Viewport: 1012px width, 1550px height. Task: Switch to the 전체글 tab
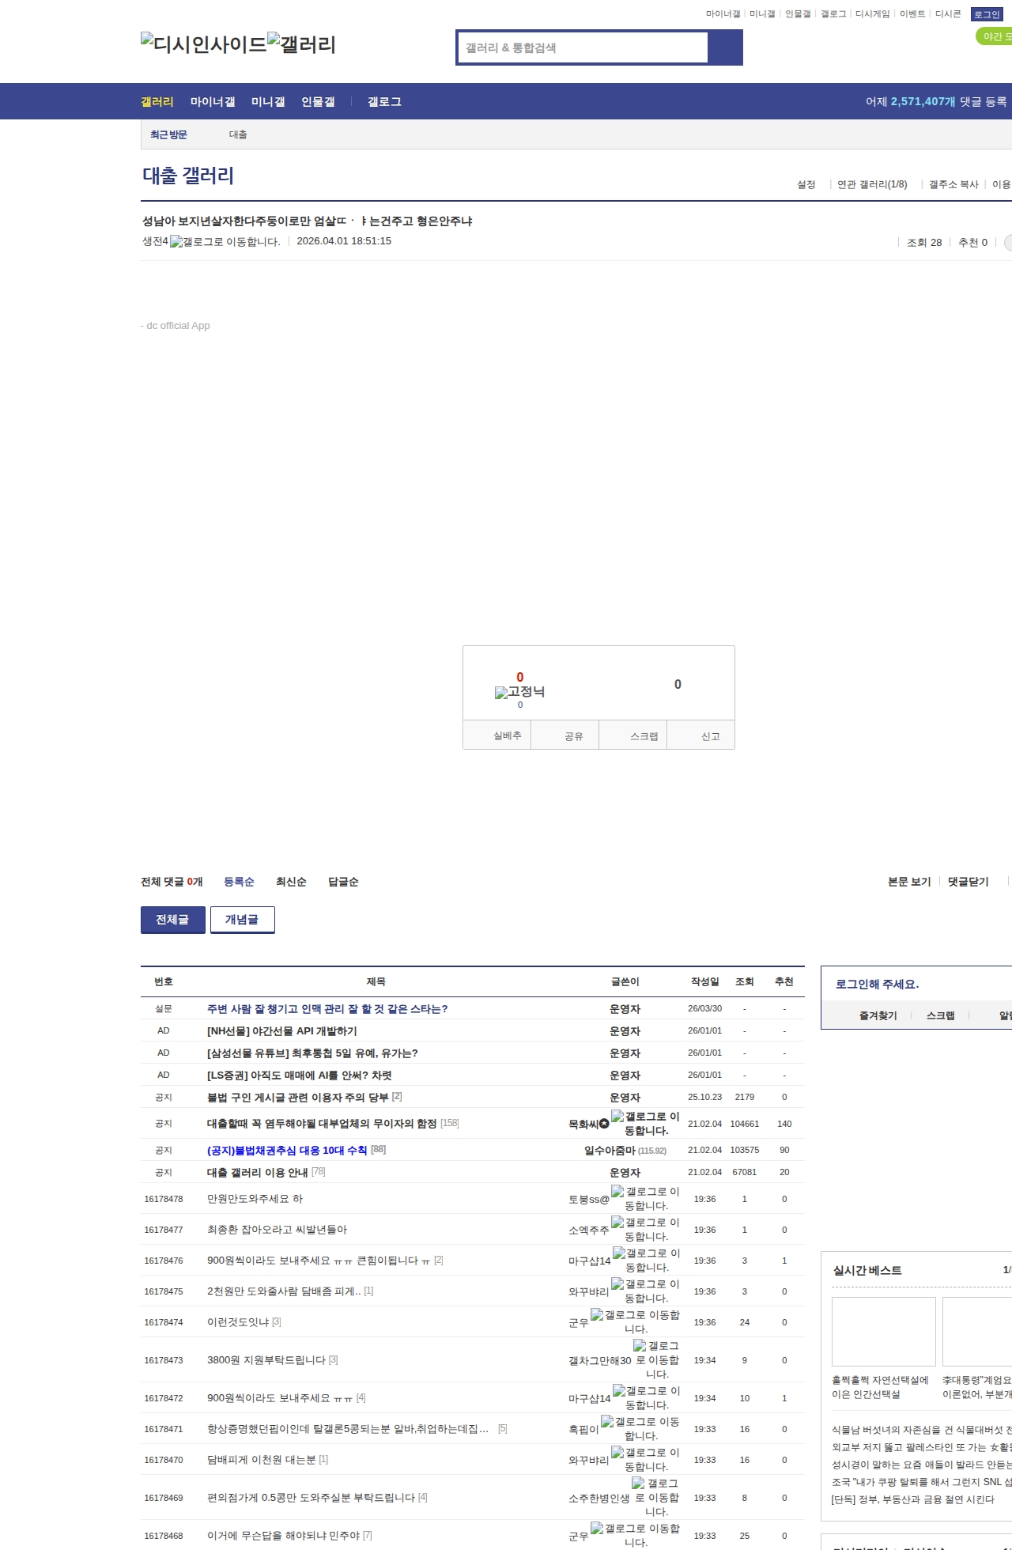tap(173, 920)
